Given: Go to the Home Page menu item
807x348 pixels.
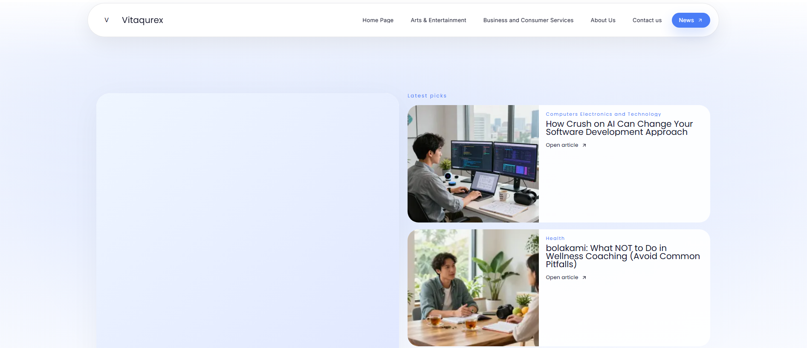Looking at the screenshot, I should (378, 20).
